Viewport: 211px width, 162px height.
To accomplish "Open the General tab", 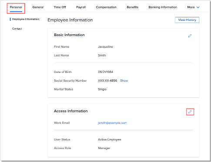I will coord(38,7).
